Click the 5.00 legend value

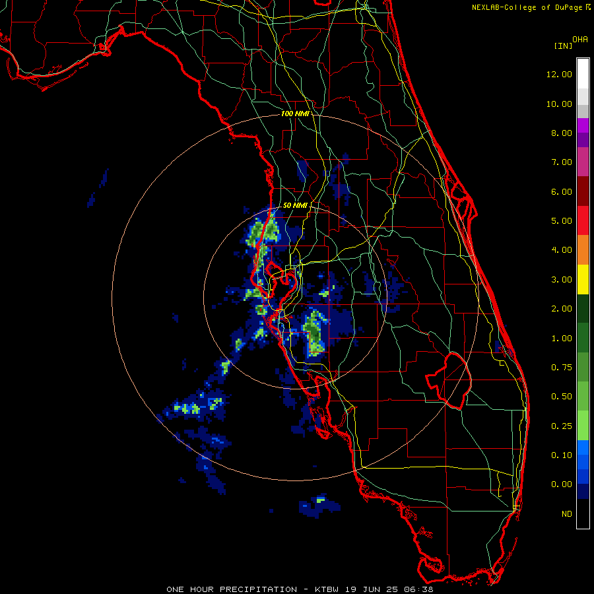(562, 221)
